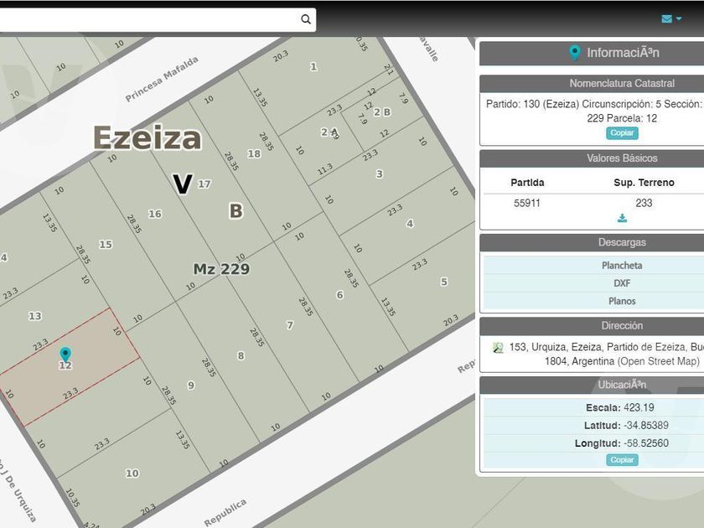Open the envelope mail icon
The image size is (704, 528).
tap(667, 18)
